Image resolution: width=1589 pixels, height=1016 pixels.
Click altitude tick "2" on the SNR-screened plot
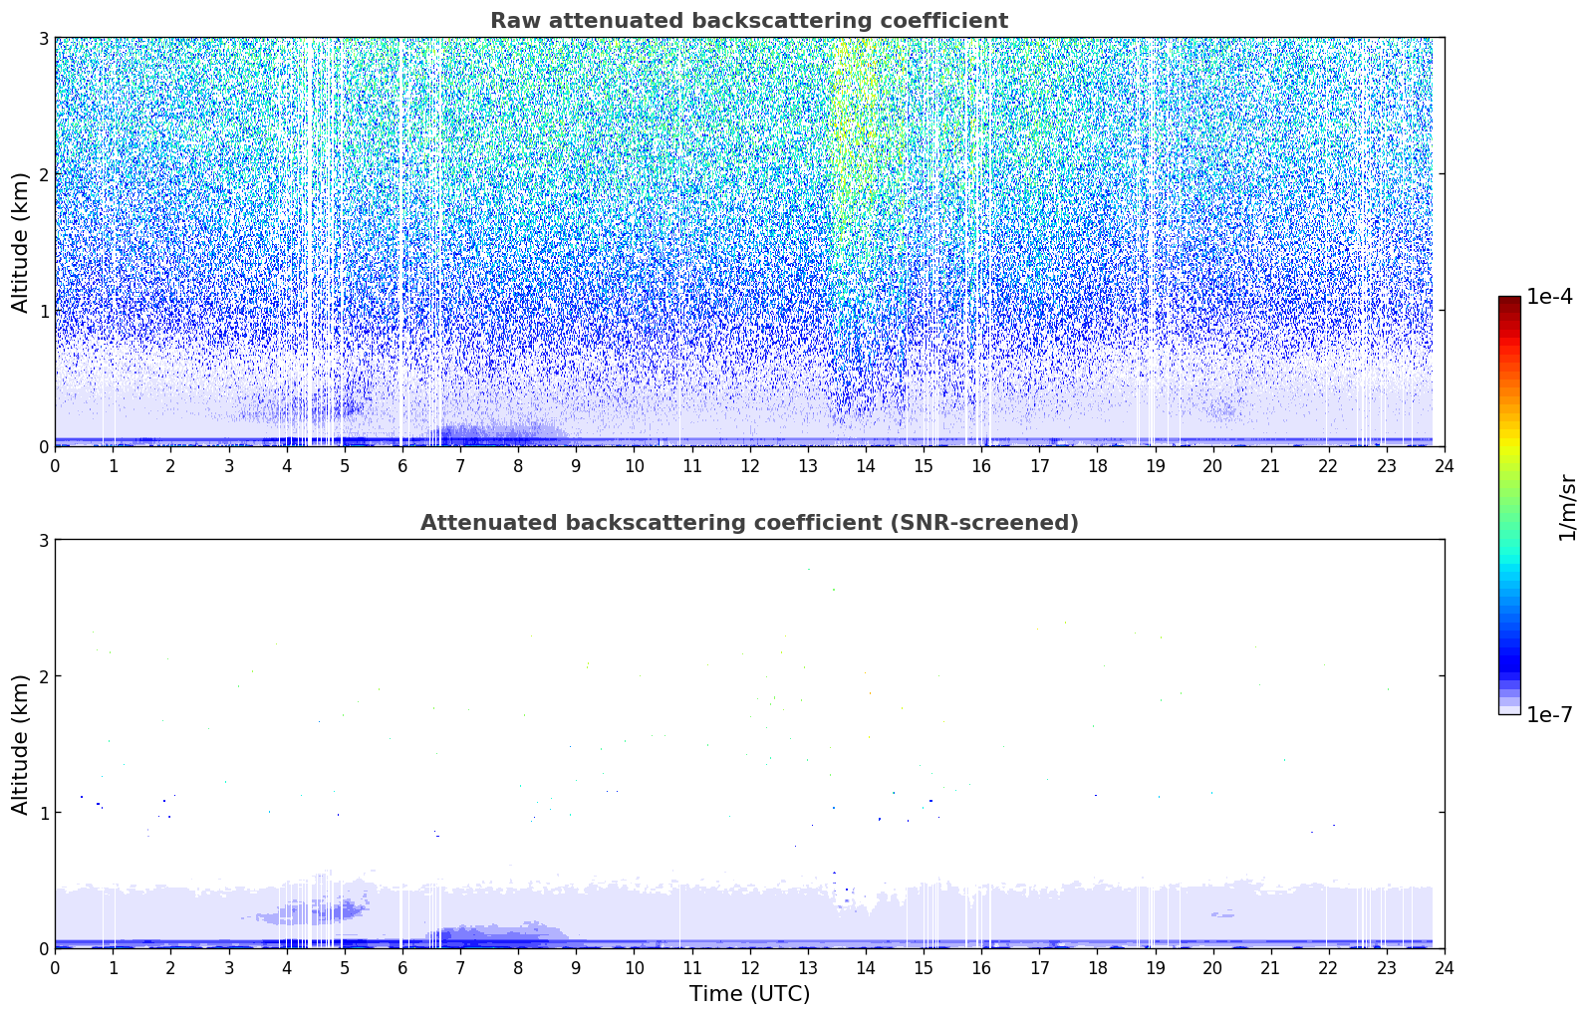pyautogui.click(x=43, y=676)
